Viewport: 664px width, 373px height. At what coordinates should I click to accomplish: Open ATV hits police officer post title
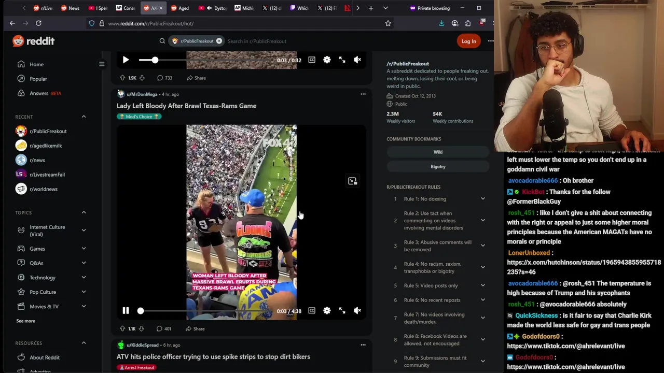point(213,356)
